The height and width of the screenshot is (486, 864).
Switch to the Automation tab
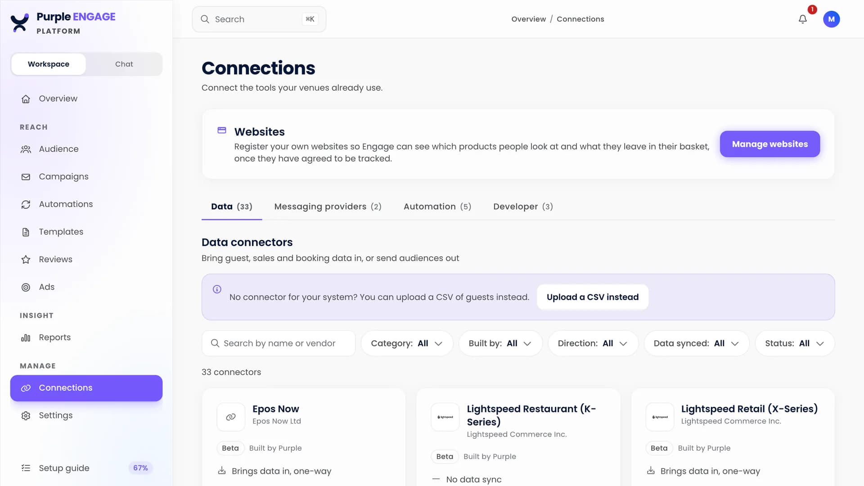[437, 207]
